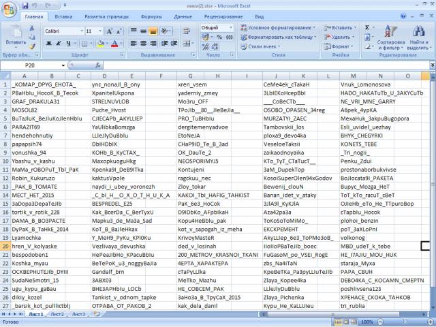436x327 pixels.
Task: Open the Формулы ribbon tab
Action: pos(151,16)
